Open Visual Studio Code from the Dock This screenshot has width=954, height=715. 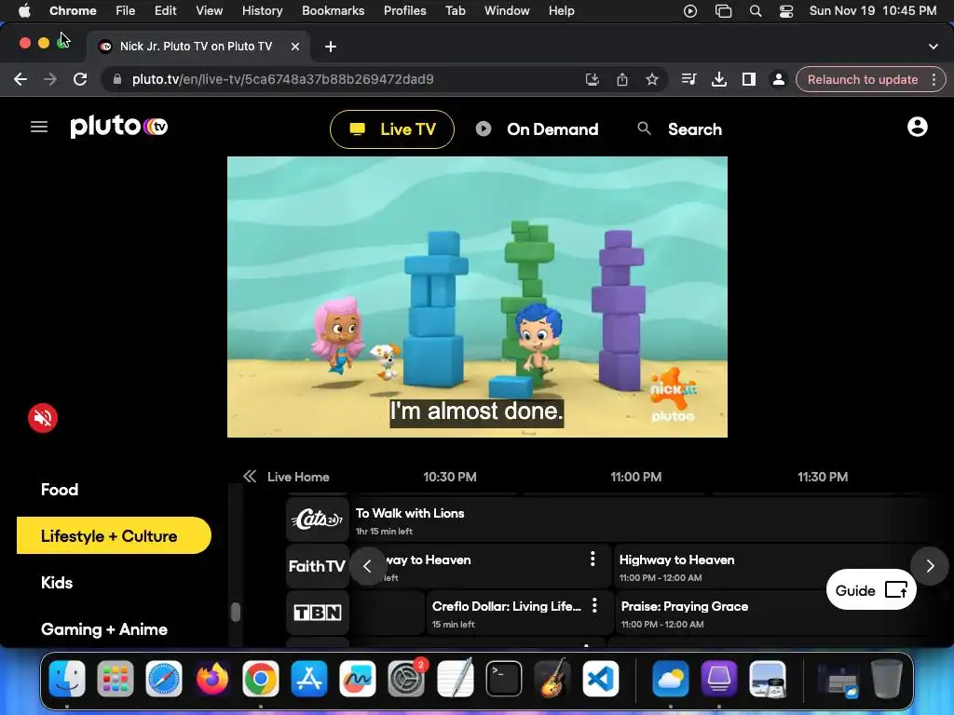pyautogui.click(x=601, y=679)
